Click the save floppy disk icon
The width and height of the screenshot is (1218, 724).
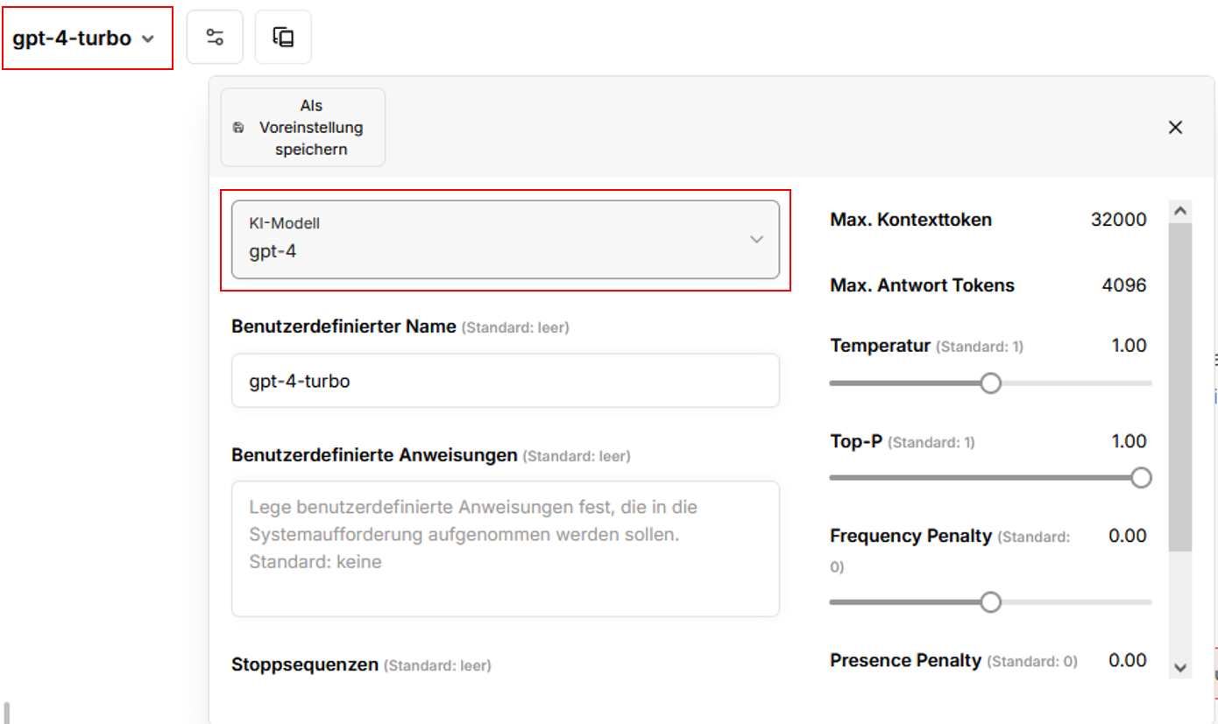(x=238, y=128)
